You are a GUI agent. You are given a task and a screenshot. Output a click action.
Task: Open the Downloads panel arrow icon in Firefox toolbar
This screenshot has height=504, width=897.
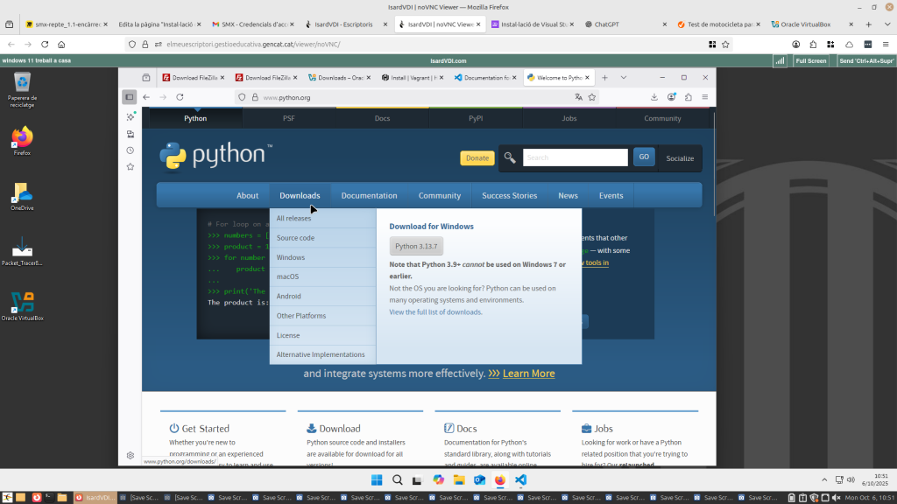(x=653, y=97)
